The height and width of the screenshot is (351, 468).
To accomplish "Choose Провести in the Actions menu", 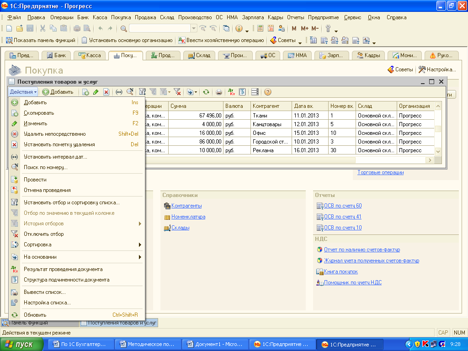I will [77, 180].
